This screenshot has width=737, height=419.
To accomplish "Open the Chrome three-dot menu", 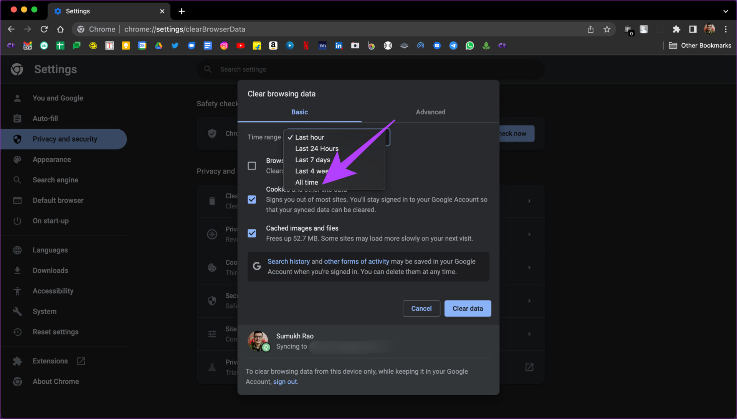I will (x=725, y=29).
